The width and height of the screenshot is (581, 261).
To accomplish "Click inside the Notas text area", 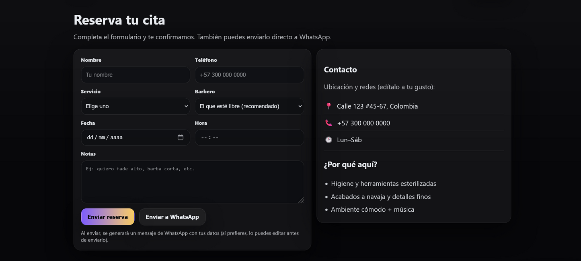I will [192, 180].
